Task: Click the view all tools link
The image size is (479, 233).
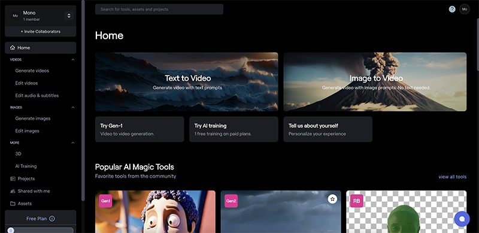Action: (453, 177)
